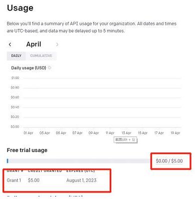Click the Usage page heading
The height and width of the screenshot is (199, 195).
(20, 8)
